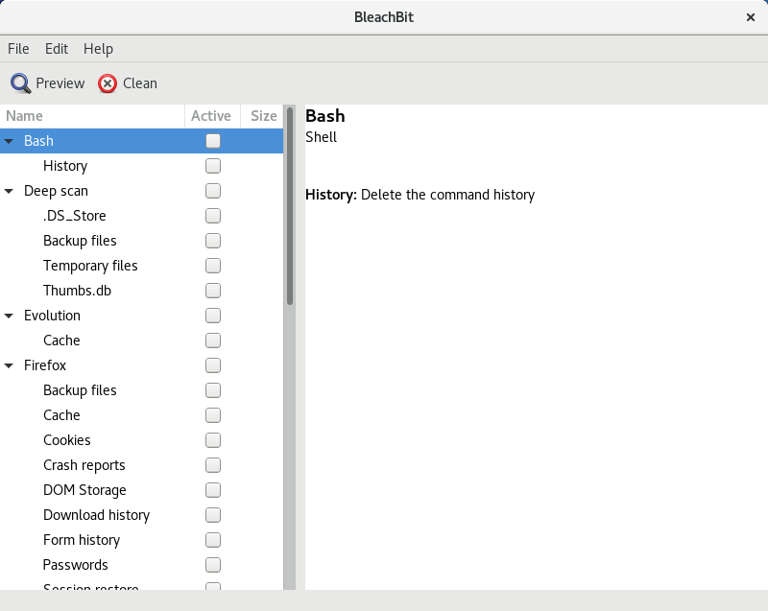Check the Crash reports box

[x=213, y=465]
